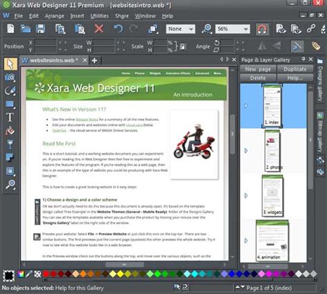Click the Clone/duplicate object icon
The width and height of the screenshot is (327, 294).
(153, 29)
